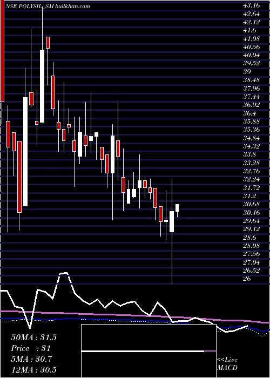This screenshot has height=378, width=270.
Task: Select the 34.32 price axis label
Action: click(252, 146)
